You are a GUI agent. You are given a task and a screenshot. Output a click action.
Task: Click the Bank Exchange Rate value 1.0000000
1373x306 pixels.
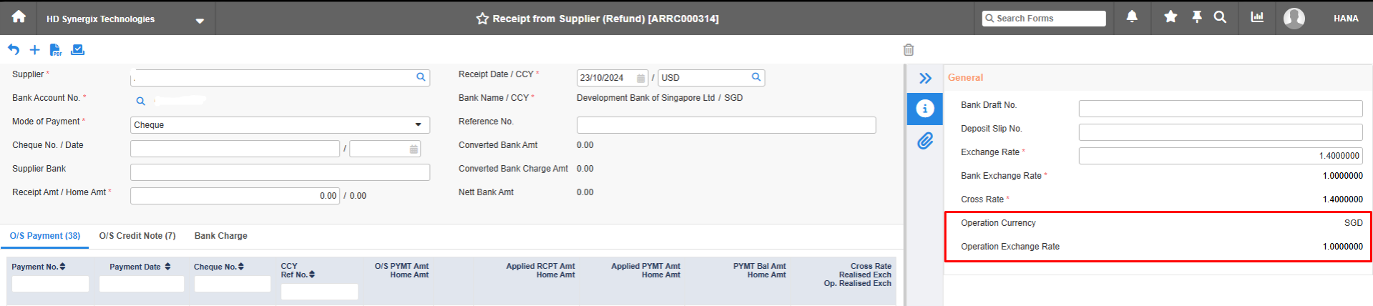(x=1342, y=176)
